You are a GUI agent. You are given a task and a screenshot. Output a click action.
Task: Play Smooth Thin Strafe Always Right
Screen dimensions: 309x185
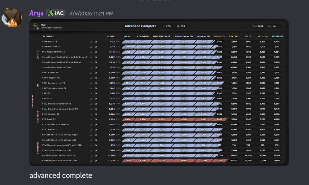coord(96,135)
